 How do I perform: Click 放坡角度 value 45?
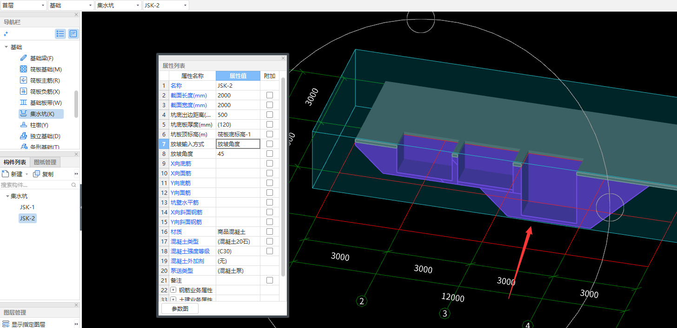point(238,154)
